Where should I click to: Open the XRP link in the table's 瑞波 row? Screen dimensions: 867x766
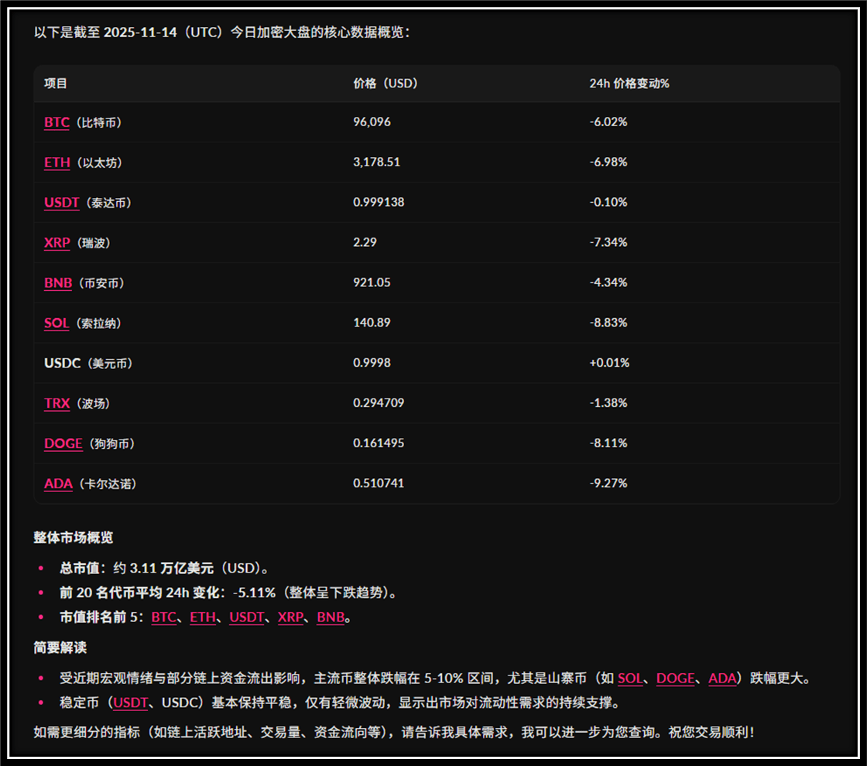pos(57,243)
